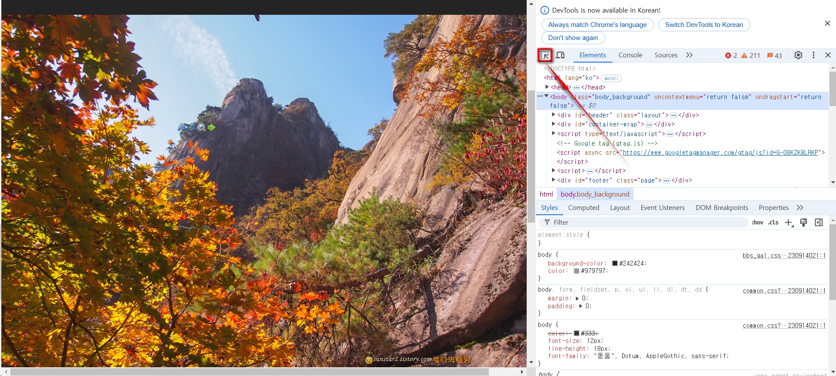The height and width of the screenshot is (376, 836).
Task: Dismiss the Korean language notification bar
Action: pos(827,23)
